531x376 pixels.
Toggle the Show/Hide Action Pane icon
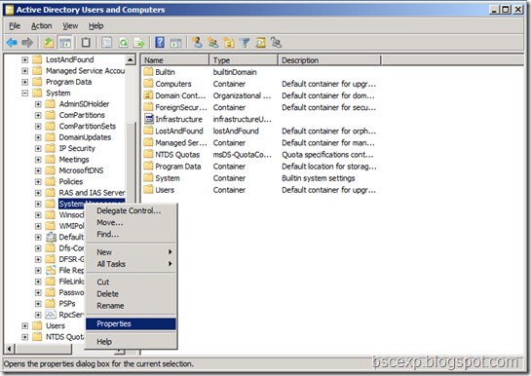pos(176,43)
